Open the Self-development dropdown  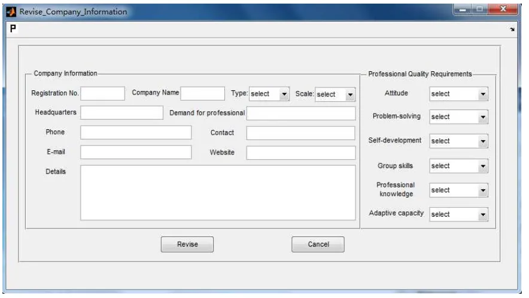pyautogui.click(x=458, y=141)
